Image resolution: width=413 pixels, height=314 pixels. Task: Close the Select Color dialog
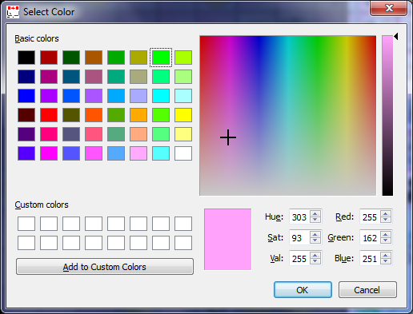point(389,8)
